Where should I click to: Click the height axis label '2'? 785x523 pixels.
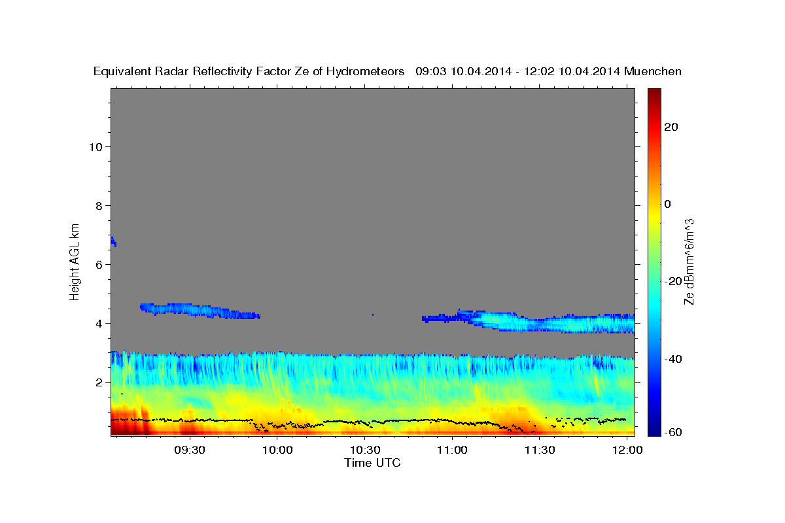tap(98, 382)
